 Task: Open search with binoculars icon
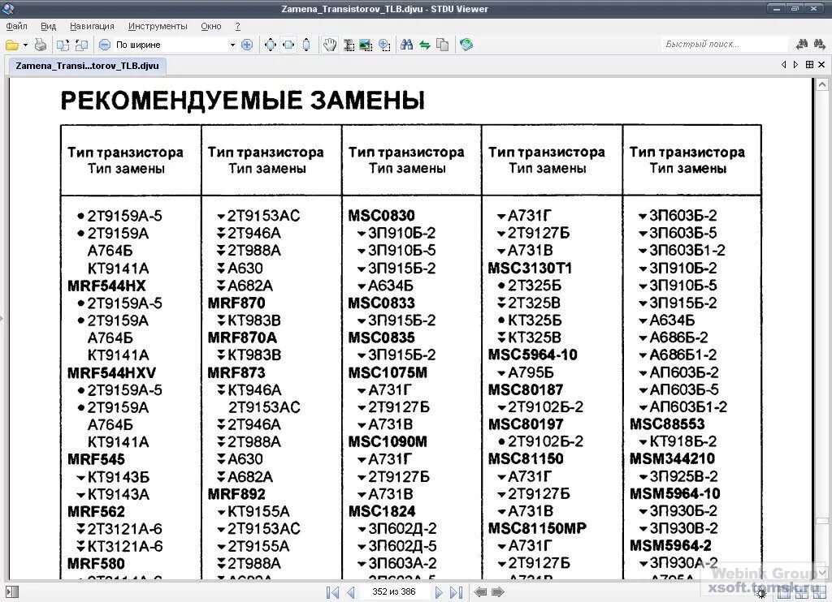[x=407, y=45]
